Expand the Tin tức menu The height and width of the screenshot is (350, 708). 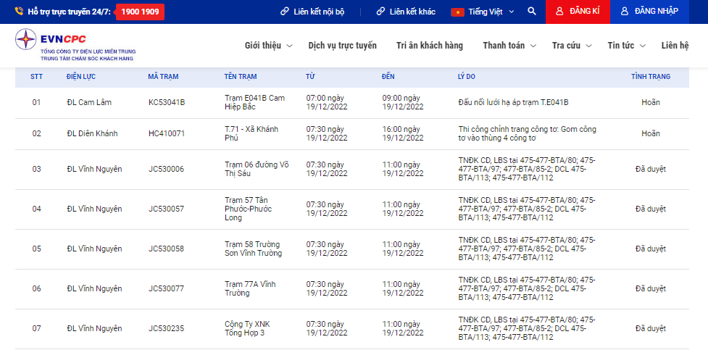[626, 46]
